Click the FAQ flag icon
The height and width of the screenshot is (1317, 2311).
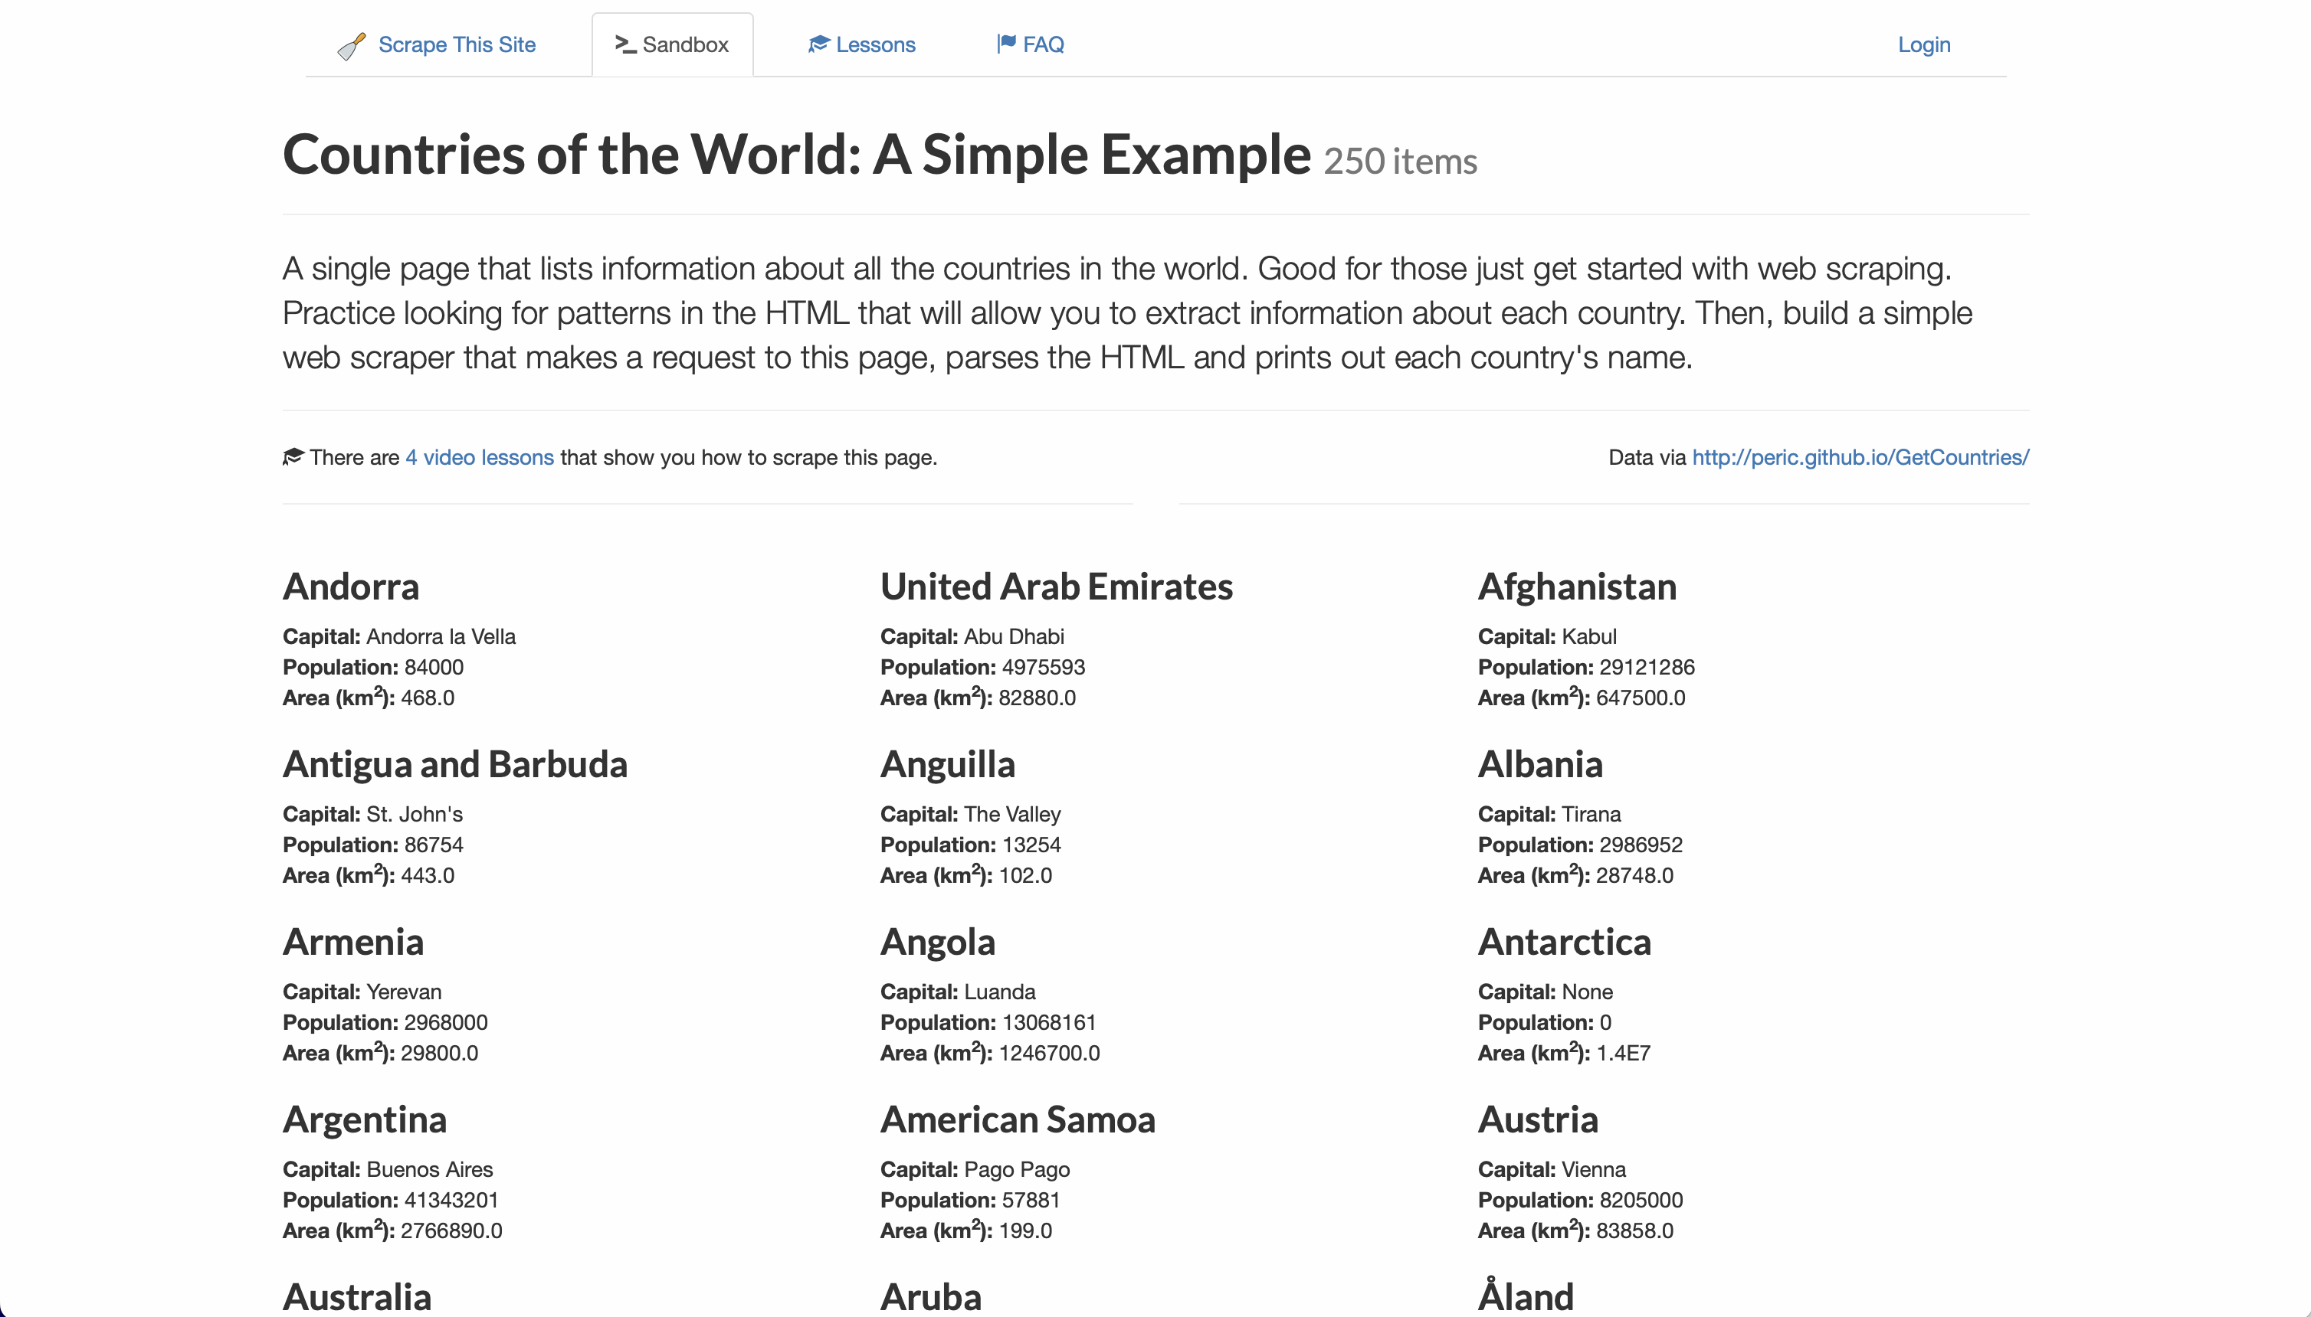pos(1005,44)
